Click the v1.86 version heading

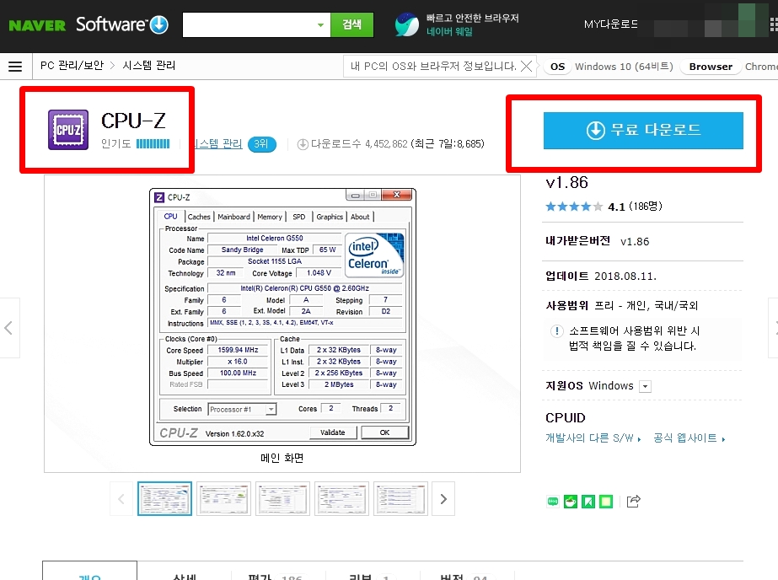pyautogui.click(x=566, y=183)
